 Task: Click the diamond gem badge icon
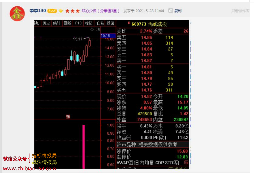61,11
